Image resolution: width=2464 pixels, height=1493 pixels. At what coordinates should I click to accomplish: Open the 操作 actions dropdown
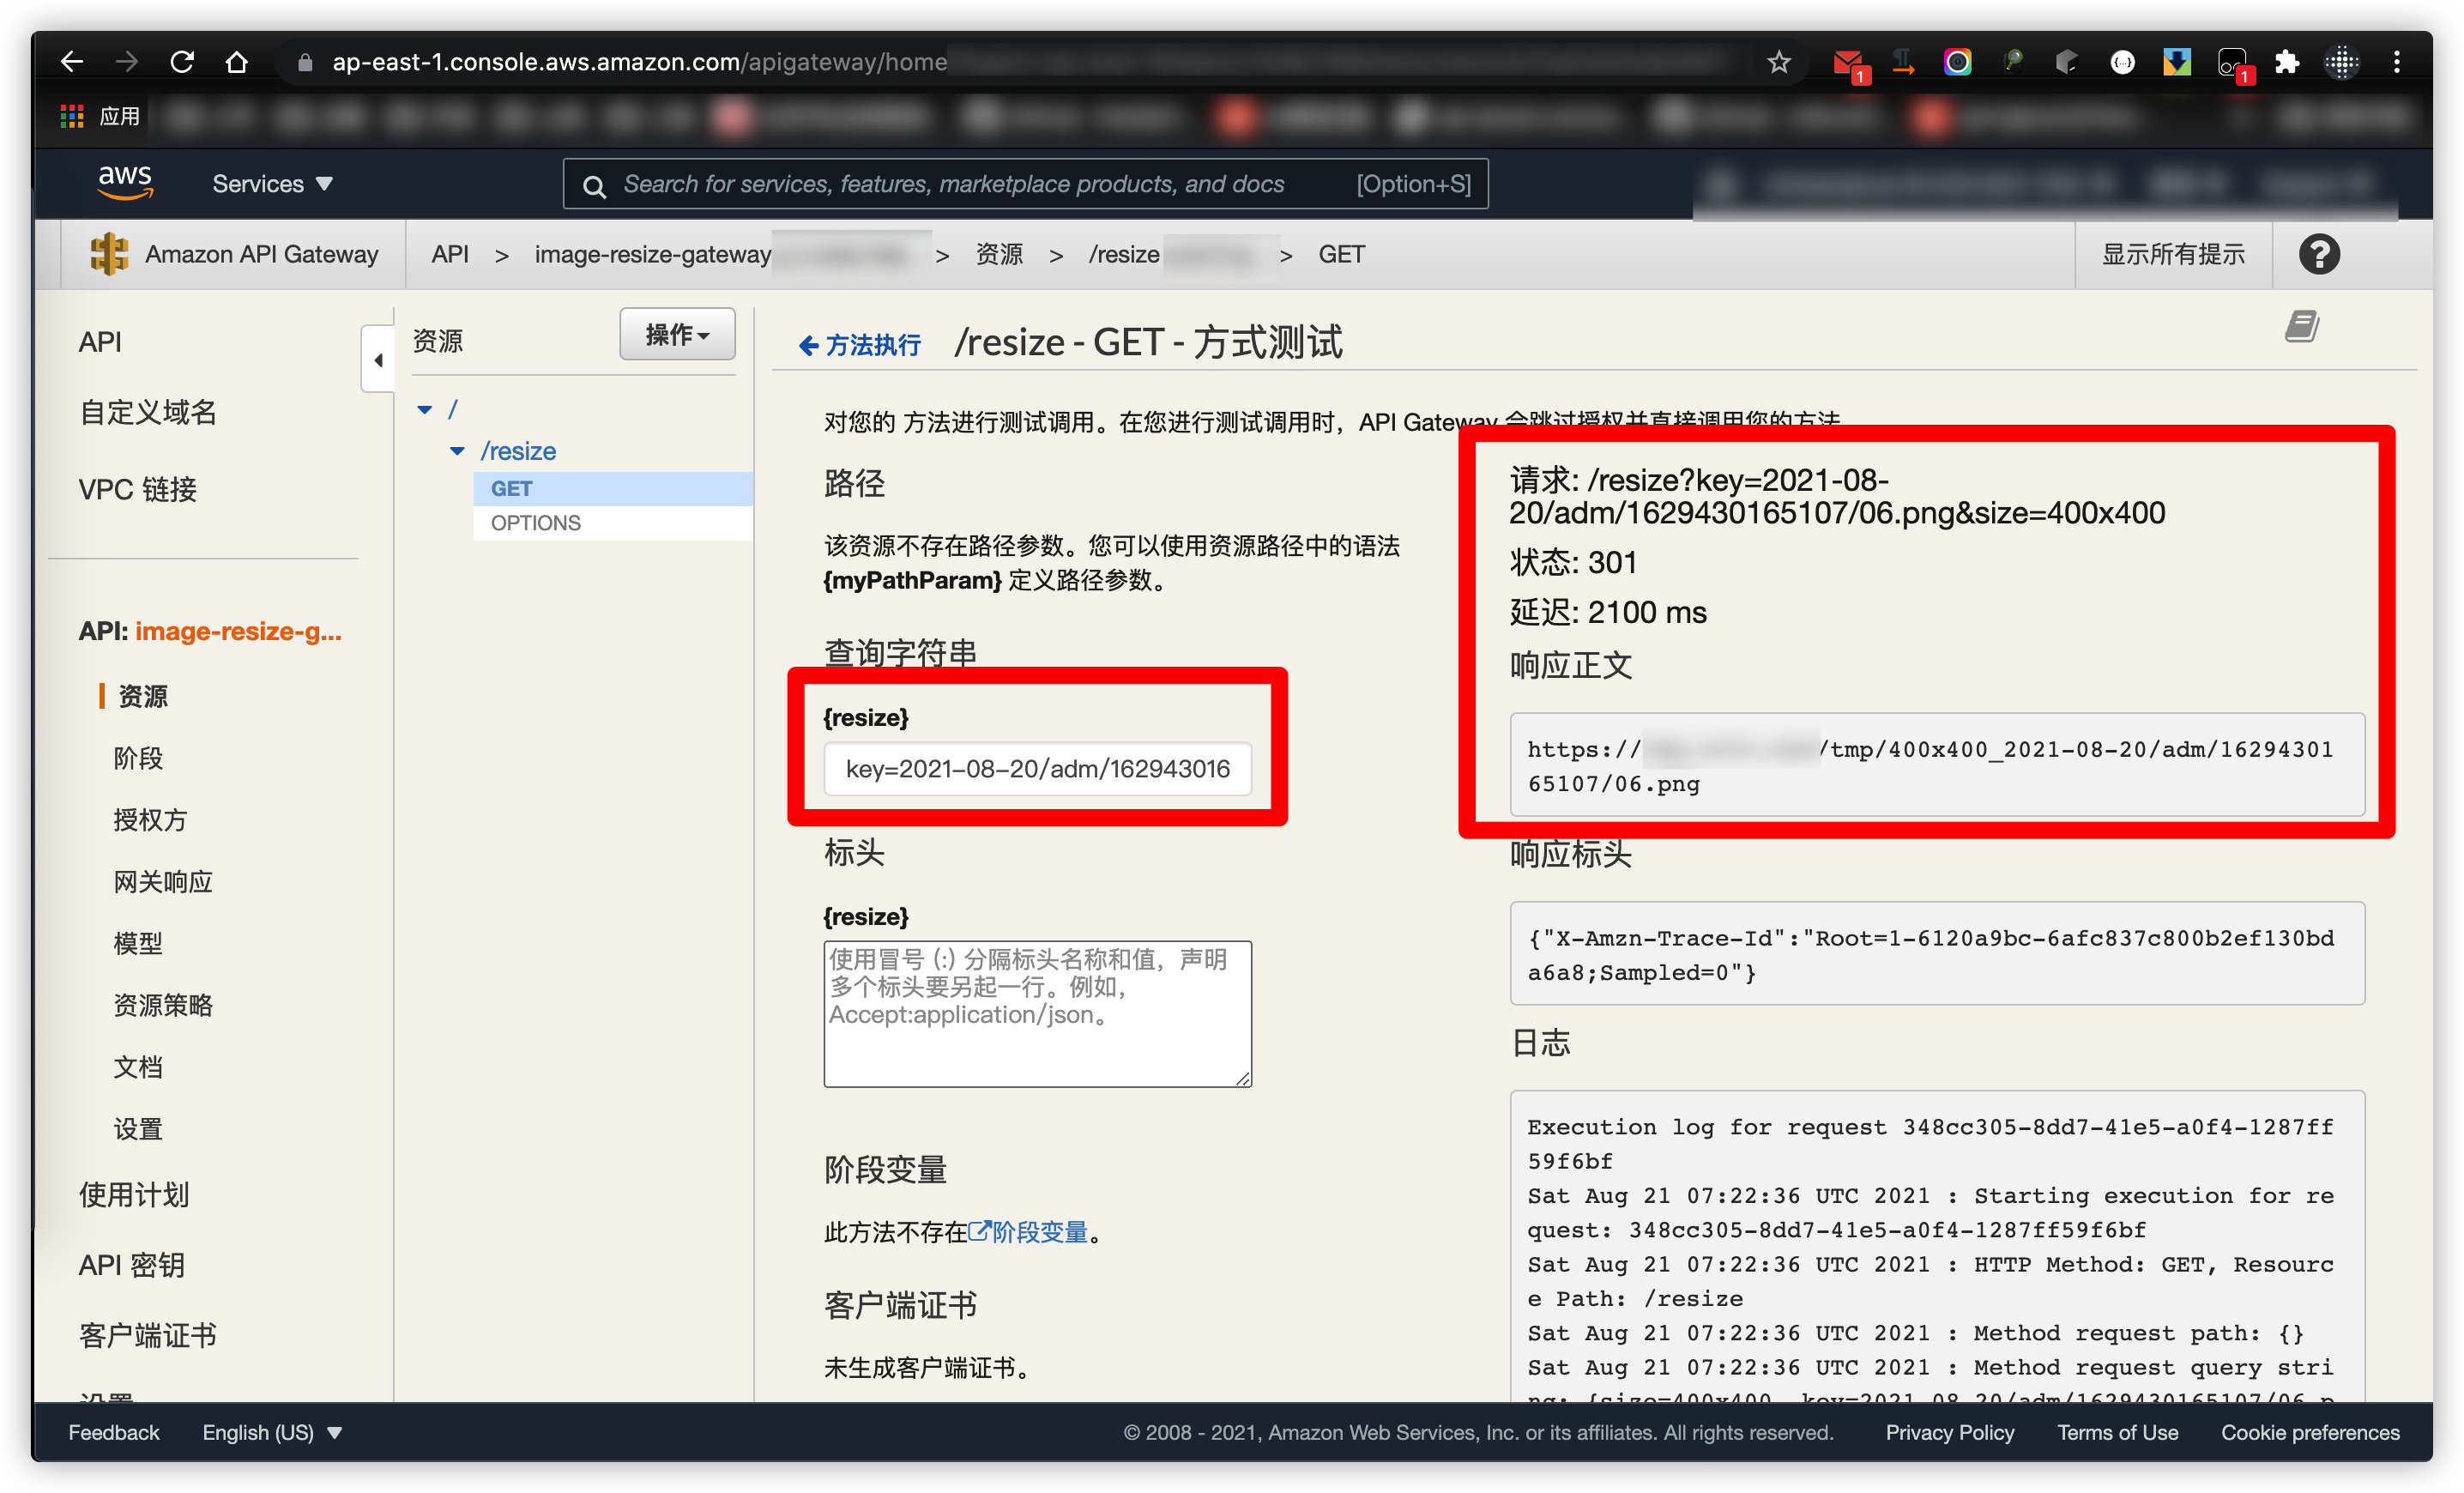click(677, 334)
